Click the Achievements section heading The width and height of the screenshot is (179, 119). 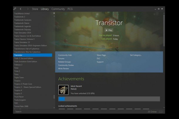71,79
